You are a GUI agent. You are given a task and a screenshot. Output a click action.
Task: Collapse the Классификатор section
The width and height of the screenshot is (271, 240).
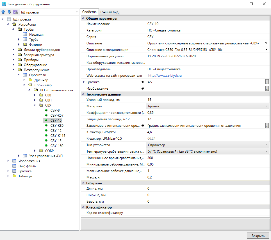[x=83, y=207]
